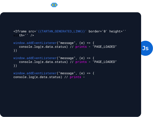
Task: Click the {{TARTAN_GENERATED_LINK}} placeholder text
Action: click(61, 31)
